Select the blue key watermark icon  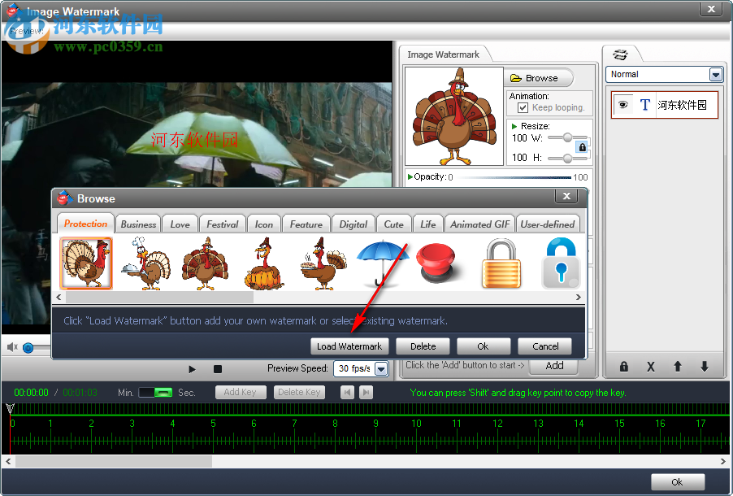pyautogui.click(x=561, y=262)
